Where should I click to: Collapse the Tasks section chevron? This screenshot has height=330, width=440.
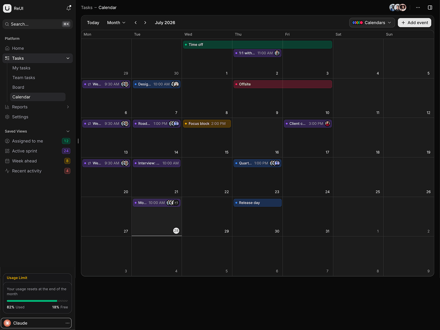[68, 58]
